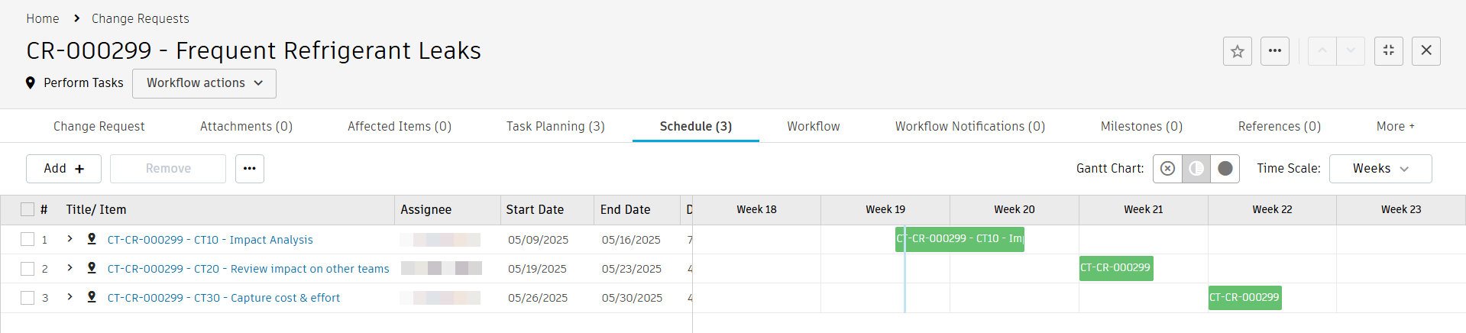Turn off the Gantt chart display
The image size is (1466, 333).
coord(1167,169)
